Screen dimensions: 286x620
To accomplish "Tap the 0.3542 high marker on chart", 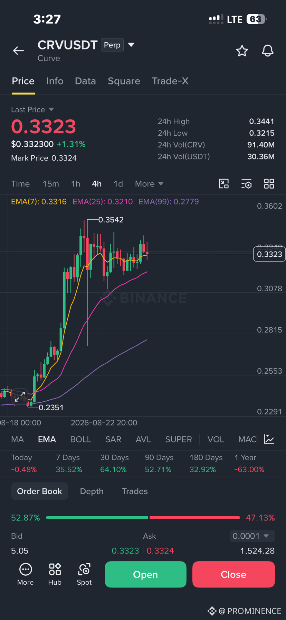I will pos(111,220).
